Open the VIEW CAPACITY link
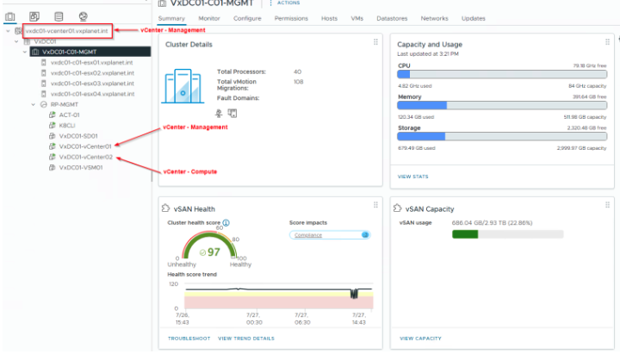 [420, 338]
